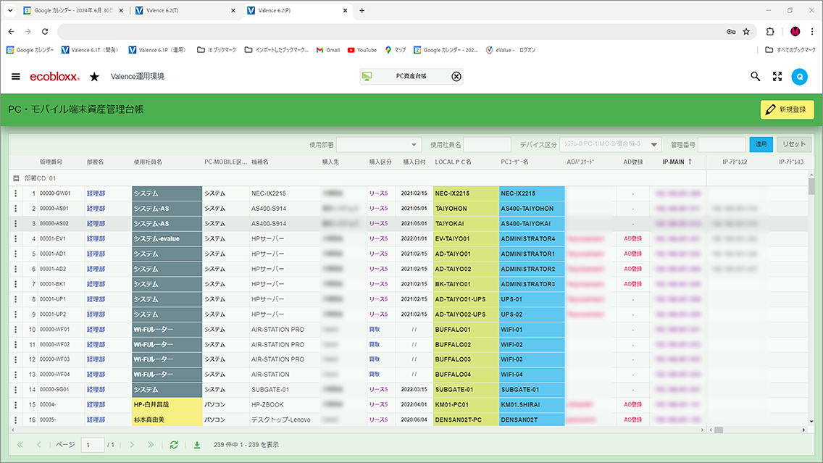Go to the next page
This screenshot has height=463, width=823.
coord(132,445)
